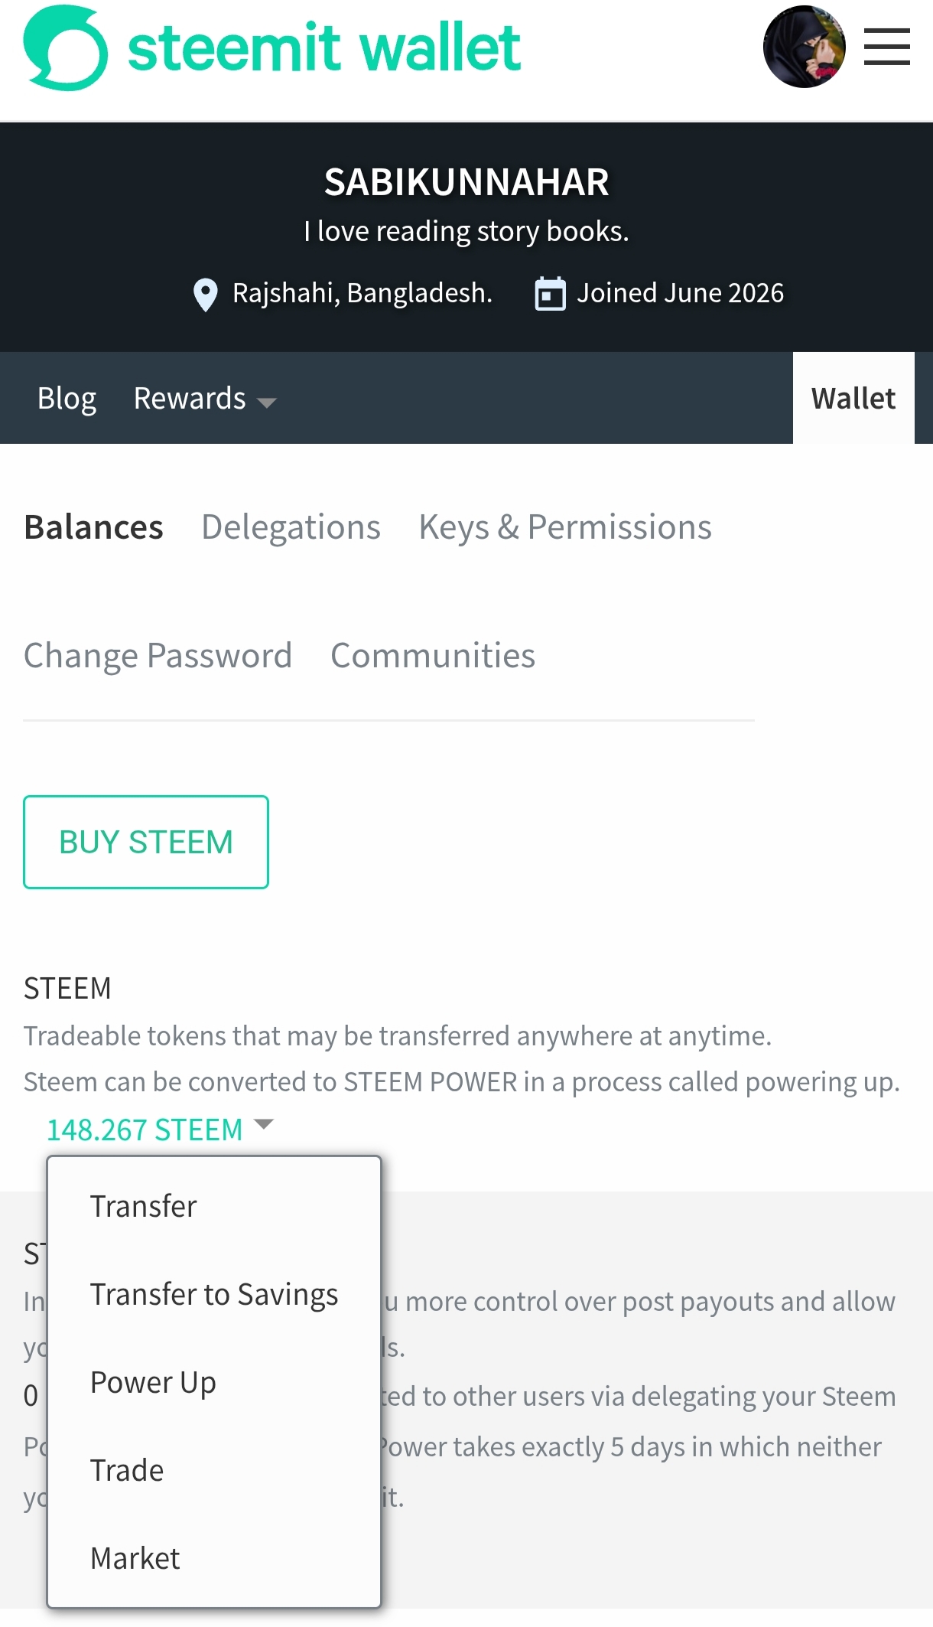
Task: Choose Transfer from the STEEM menu
Action: pyautogui.click(x=144, y=1206)
